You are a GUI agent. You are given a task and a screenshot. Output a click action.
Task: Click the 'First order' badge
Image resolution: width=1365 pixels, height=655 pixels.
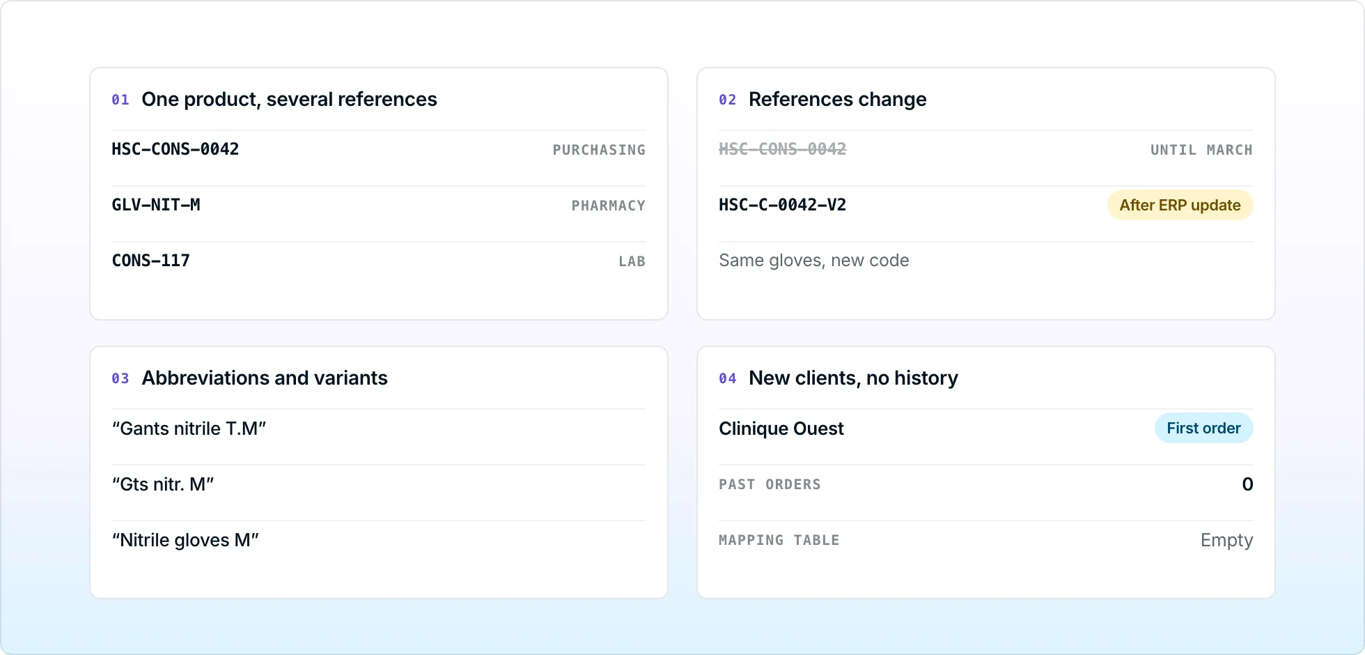tap(1204, 428)
